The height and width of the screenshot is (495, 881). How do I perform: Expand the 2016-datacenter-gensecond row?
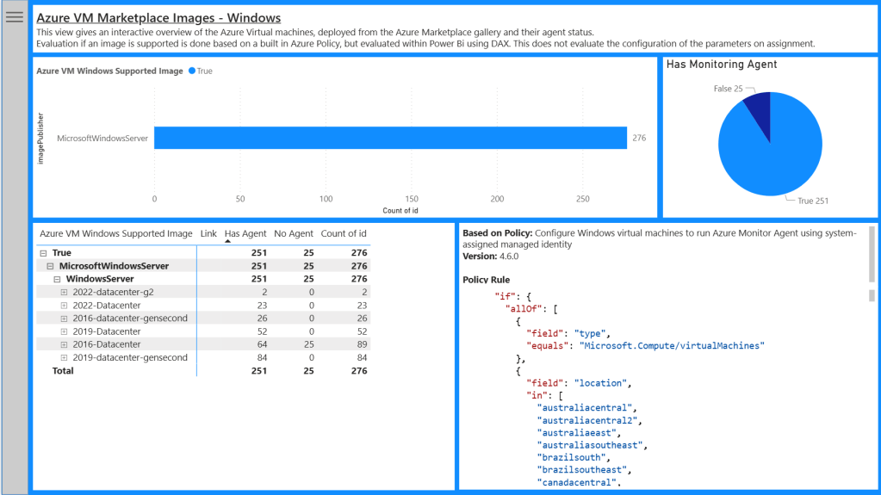tap(65, 319)
